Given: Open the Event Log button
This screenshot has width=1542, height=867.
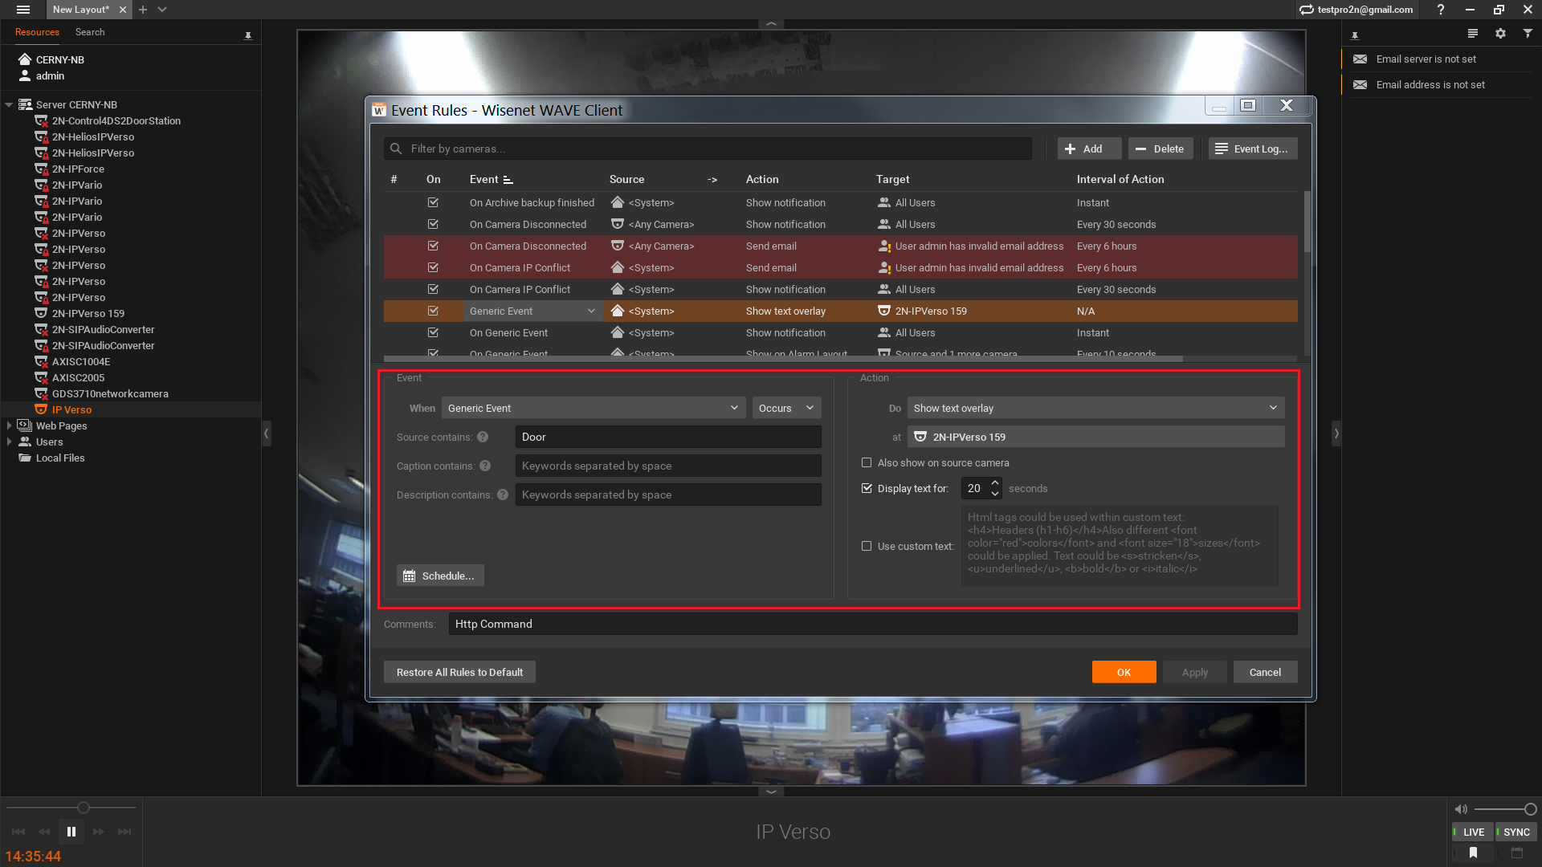Looking at the screenshot, I should point(1252,149).
